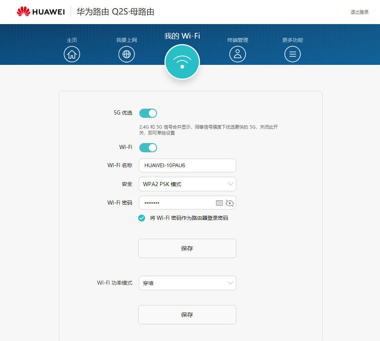Open the on-screen keyboard icon in password field
Screen dimensions: 380x341
pos(219,203)
